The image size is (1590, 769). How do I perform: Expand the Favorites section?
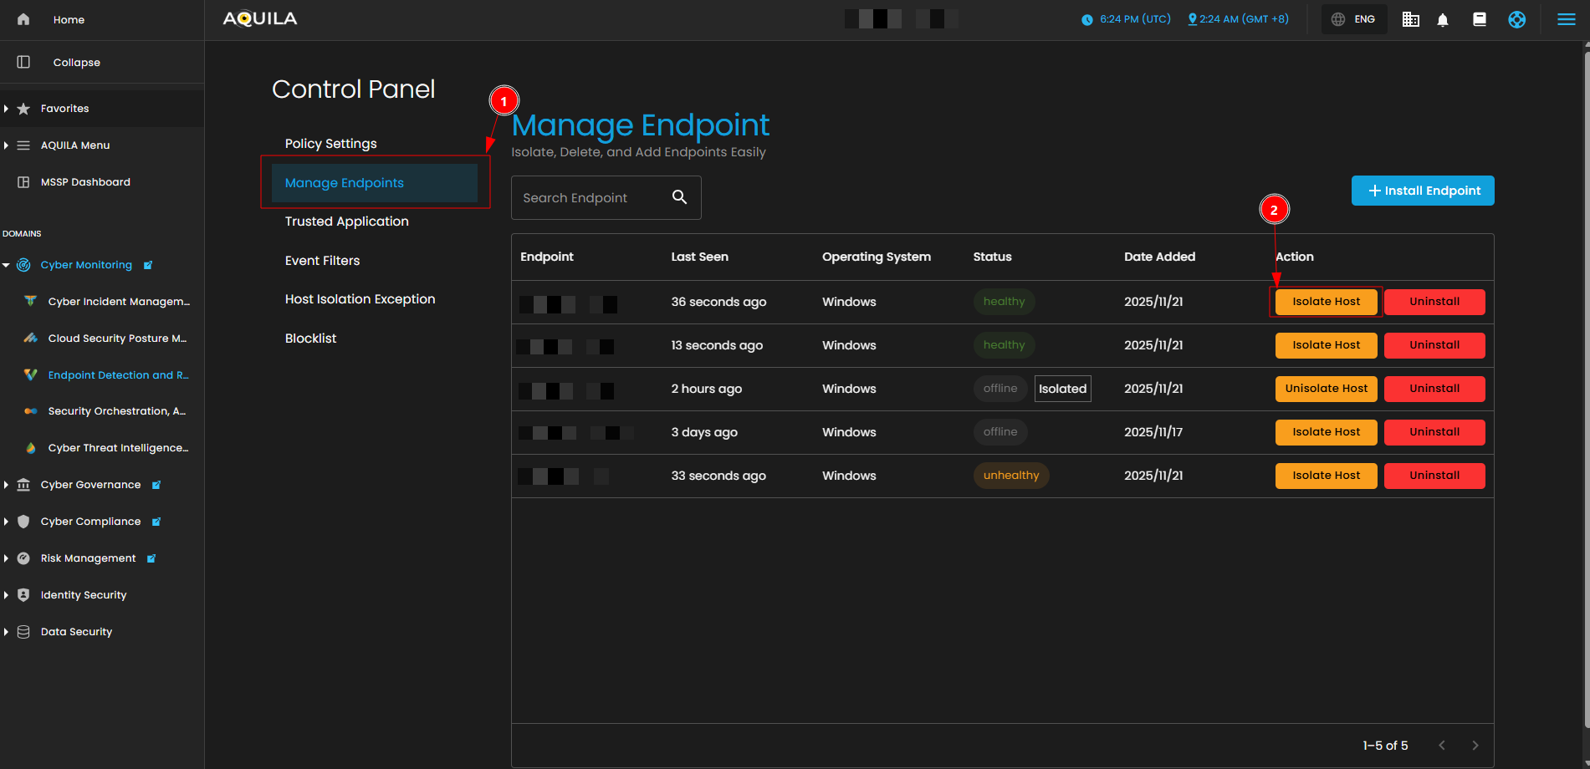[7, 109]
